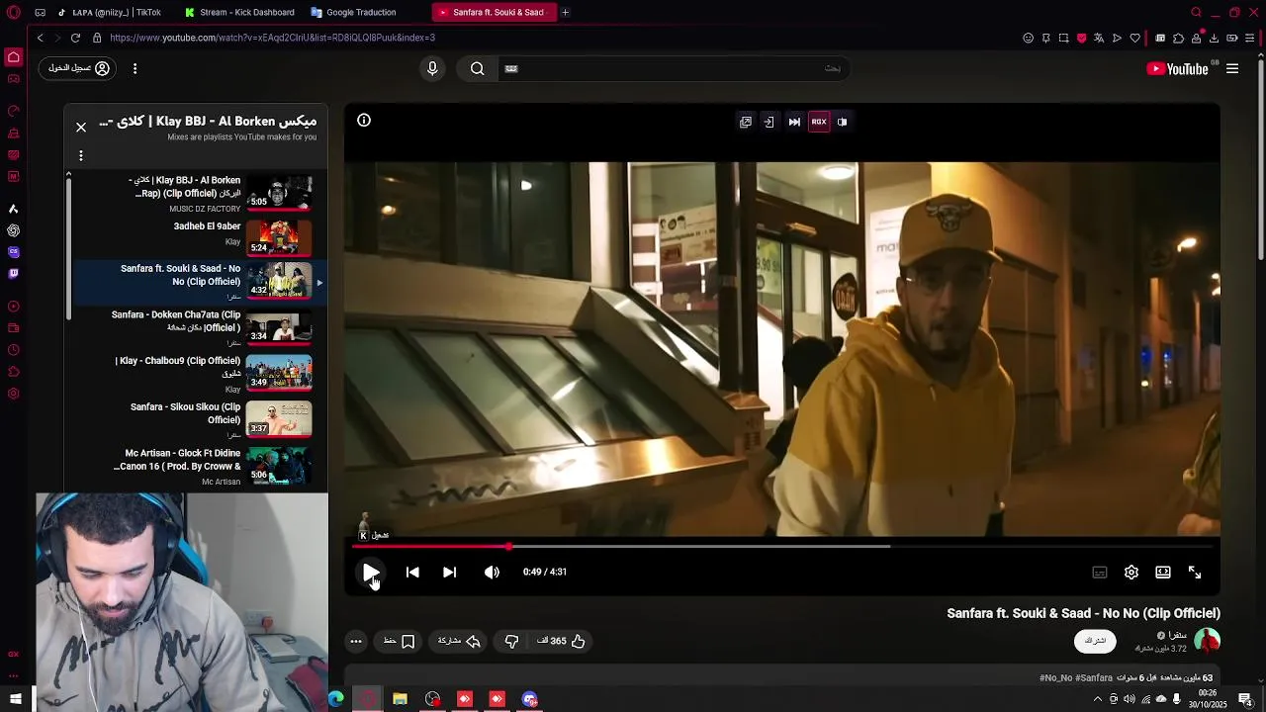This screenshot has width=1266, height=712.
Task: Open the ad blocker shield icon
Action: tap(1081, 38)
